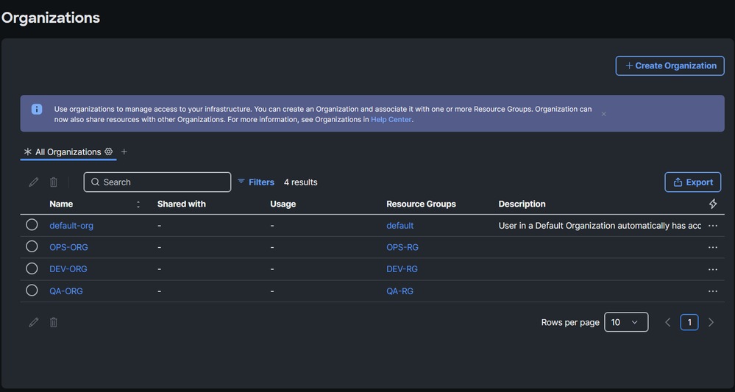Go to previous page arrow
Image resolution: width=735 pixels, height=392 pixels.
pos(668,322)
